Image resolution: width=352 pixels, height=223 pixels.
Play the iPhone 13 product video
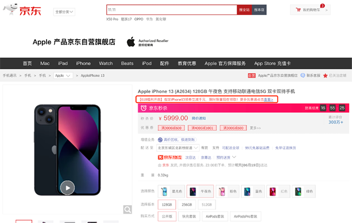coord(67,187)
